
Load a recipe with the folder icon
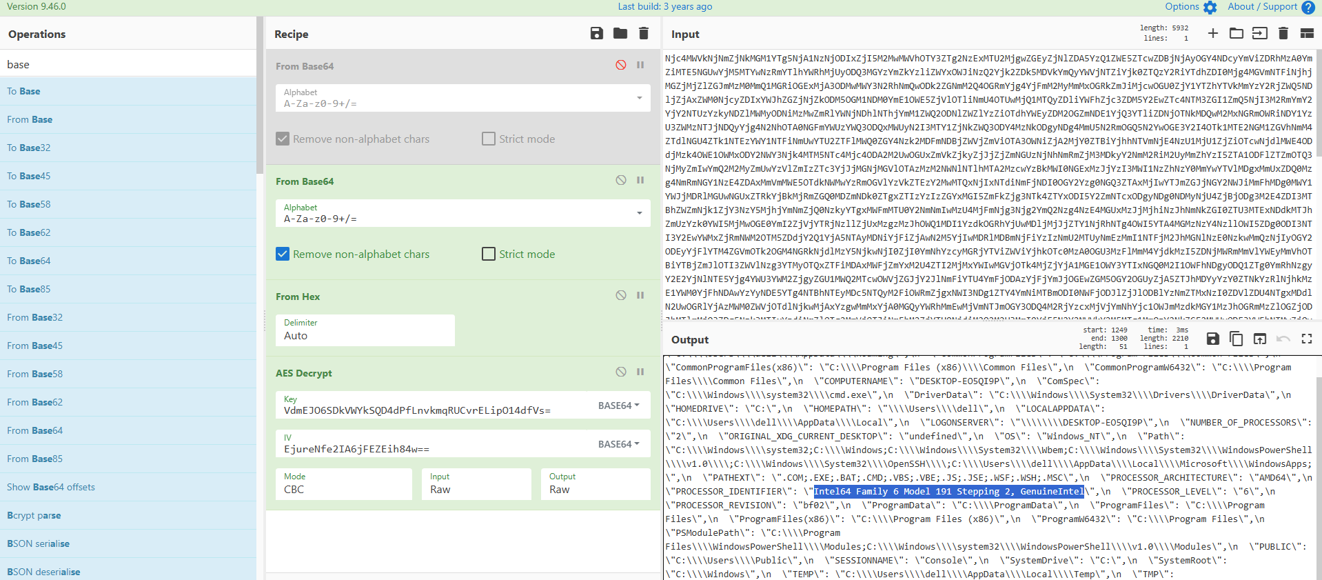tap(620, 34)
